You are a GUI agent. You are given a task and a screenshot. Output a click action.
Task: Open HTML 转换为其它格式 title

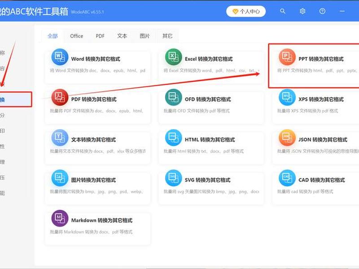tap(210, 140)
